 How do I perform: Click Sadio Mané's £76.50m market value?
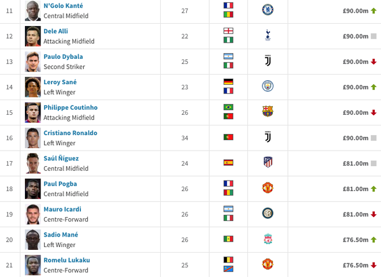point(355,240)
